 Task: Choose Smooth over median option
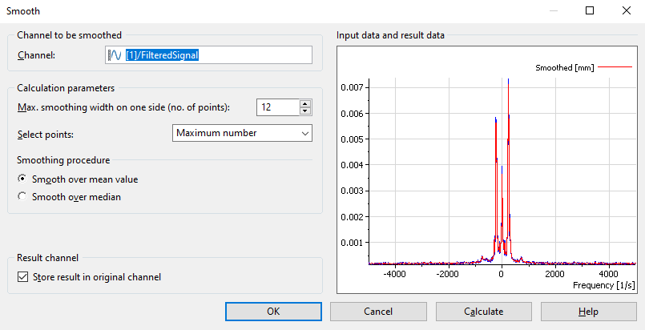pyautogui.click(x=22, y=197)
